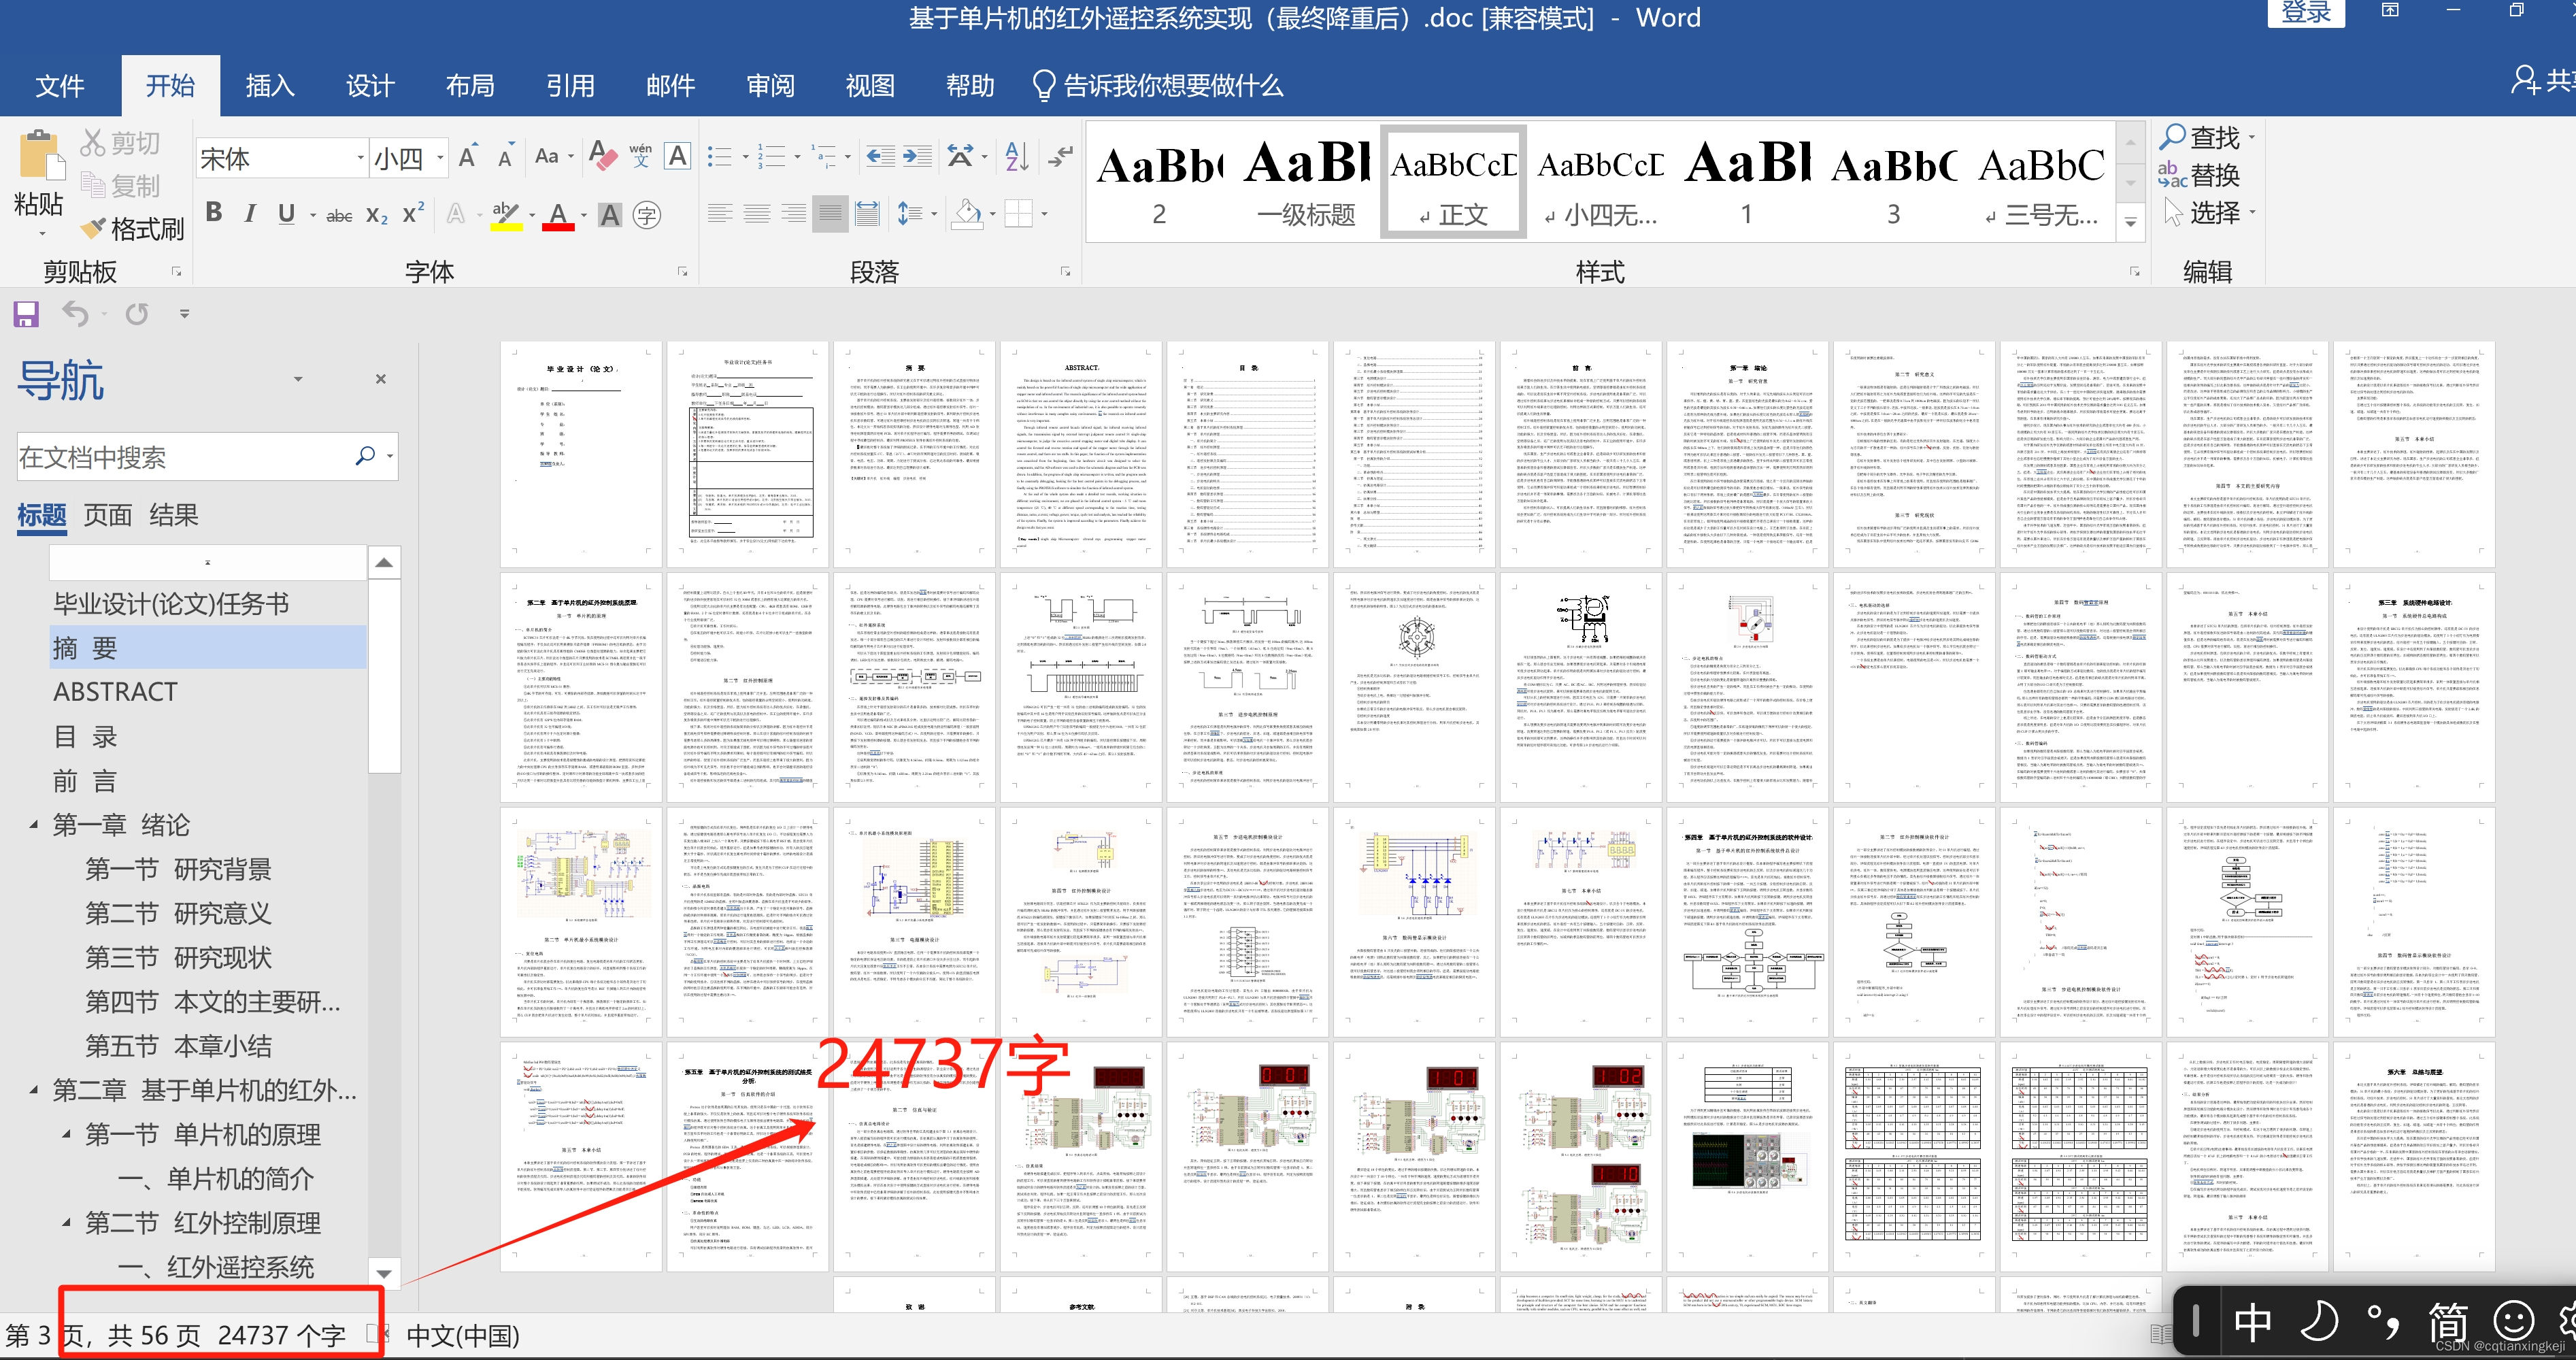The height and width of the screenshot is (1360, 2576).
Task: Switch to the 审阅 (Review) tab
Action: click(x=770, y=86)
